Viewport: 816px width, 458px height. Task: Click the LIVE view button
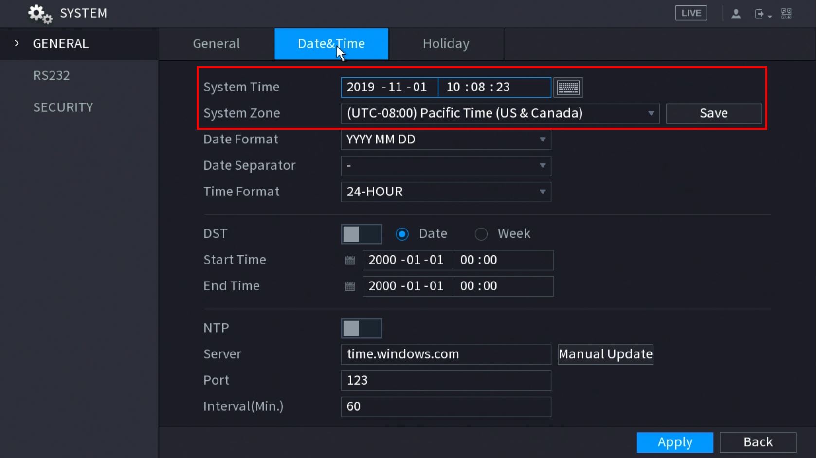[690, 13]
